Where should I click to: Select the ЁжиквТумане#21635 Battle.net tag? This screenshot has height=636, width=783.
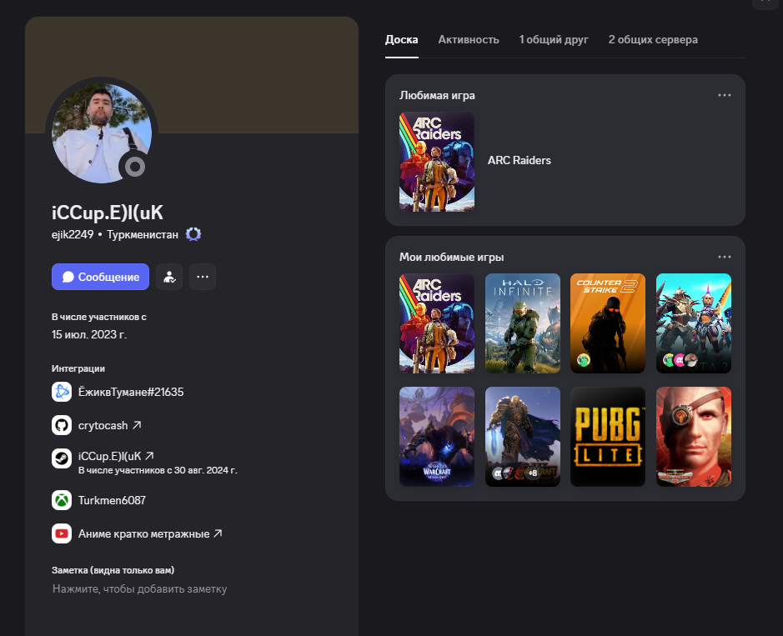tap(131, 392)
